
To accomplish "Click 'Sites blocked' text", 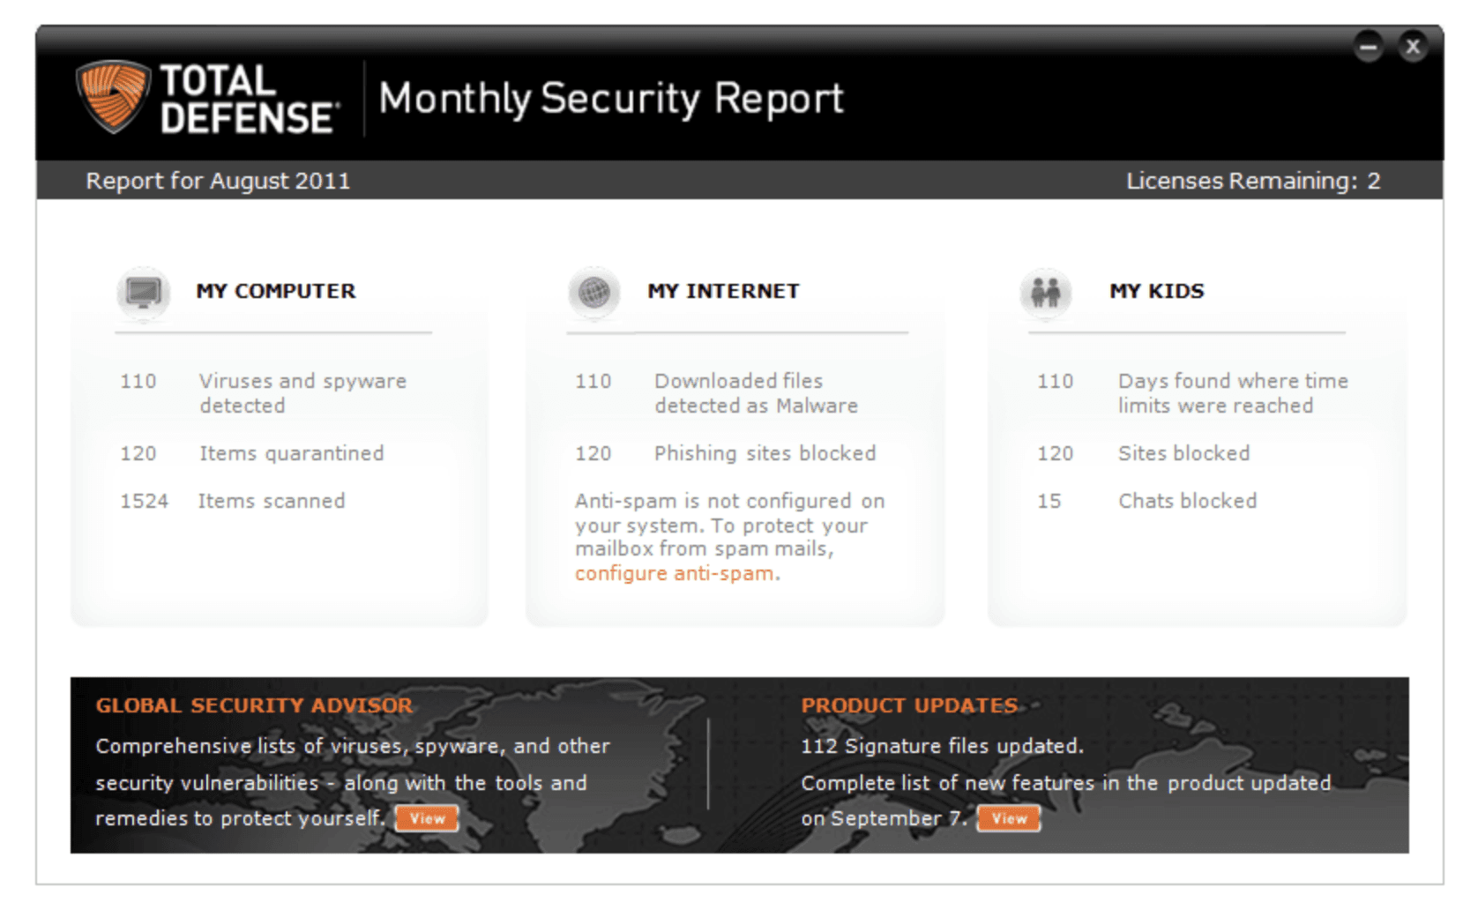I will (x=1183, y=453).
